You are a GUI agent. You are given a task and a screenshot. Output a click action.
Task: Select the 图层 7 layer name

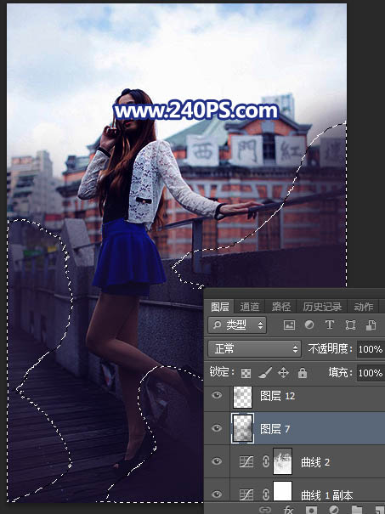275,429
